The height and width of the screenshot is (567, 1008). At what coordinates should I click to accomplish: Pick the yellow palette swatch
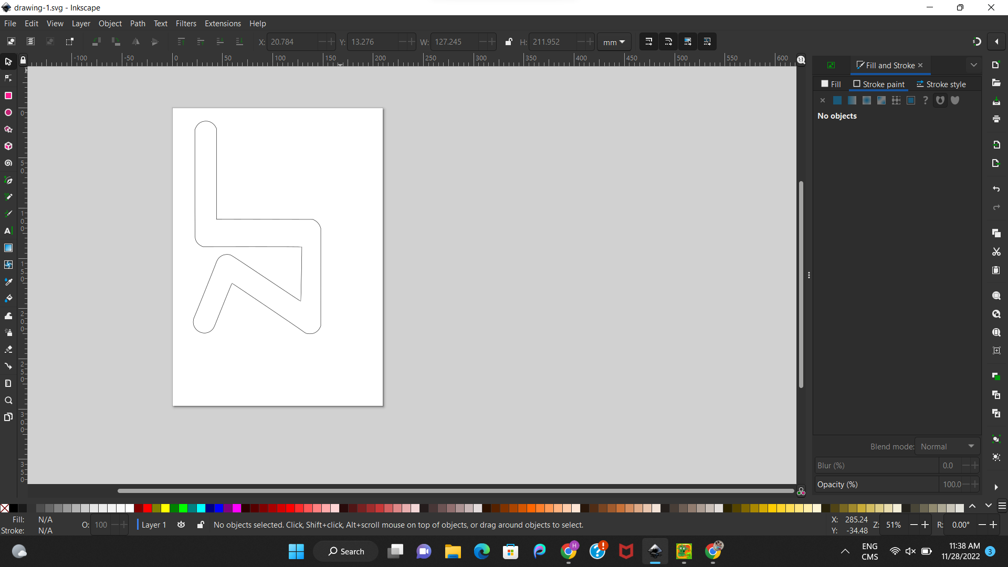[x=165, y=508]
